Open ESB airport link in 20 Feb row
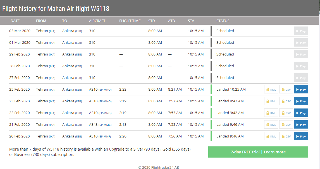The height and width of the screenshot is (169, 320). click(78, 137)
